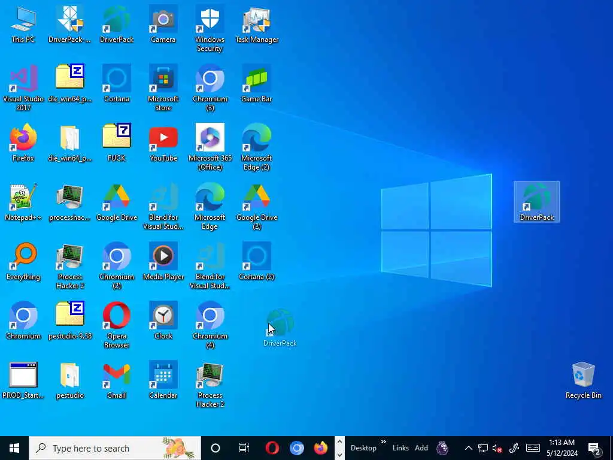Select the Recycle Bin icon
Viewport: 613px width, 460px height.
(x=583, y=380)
